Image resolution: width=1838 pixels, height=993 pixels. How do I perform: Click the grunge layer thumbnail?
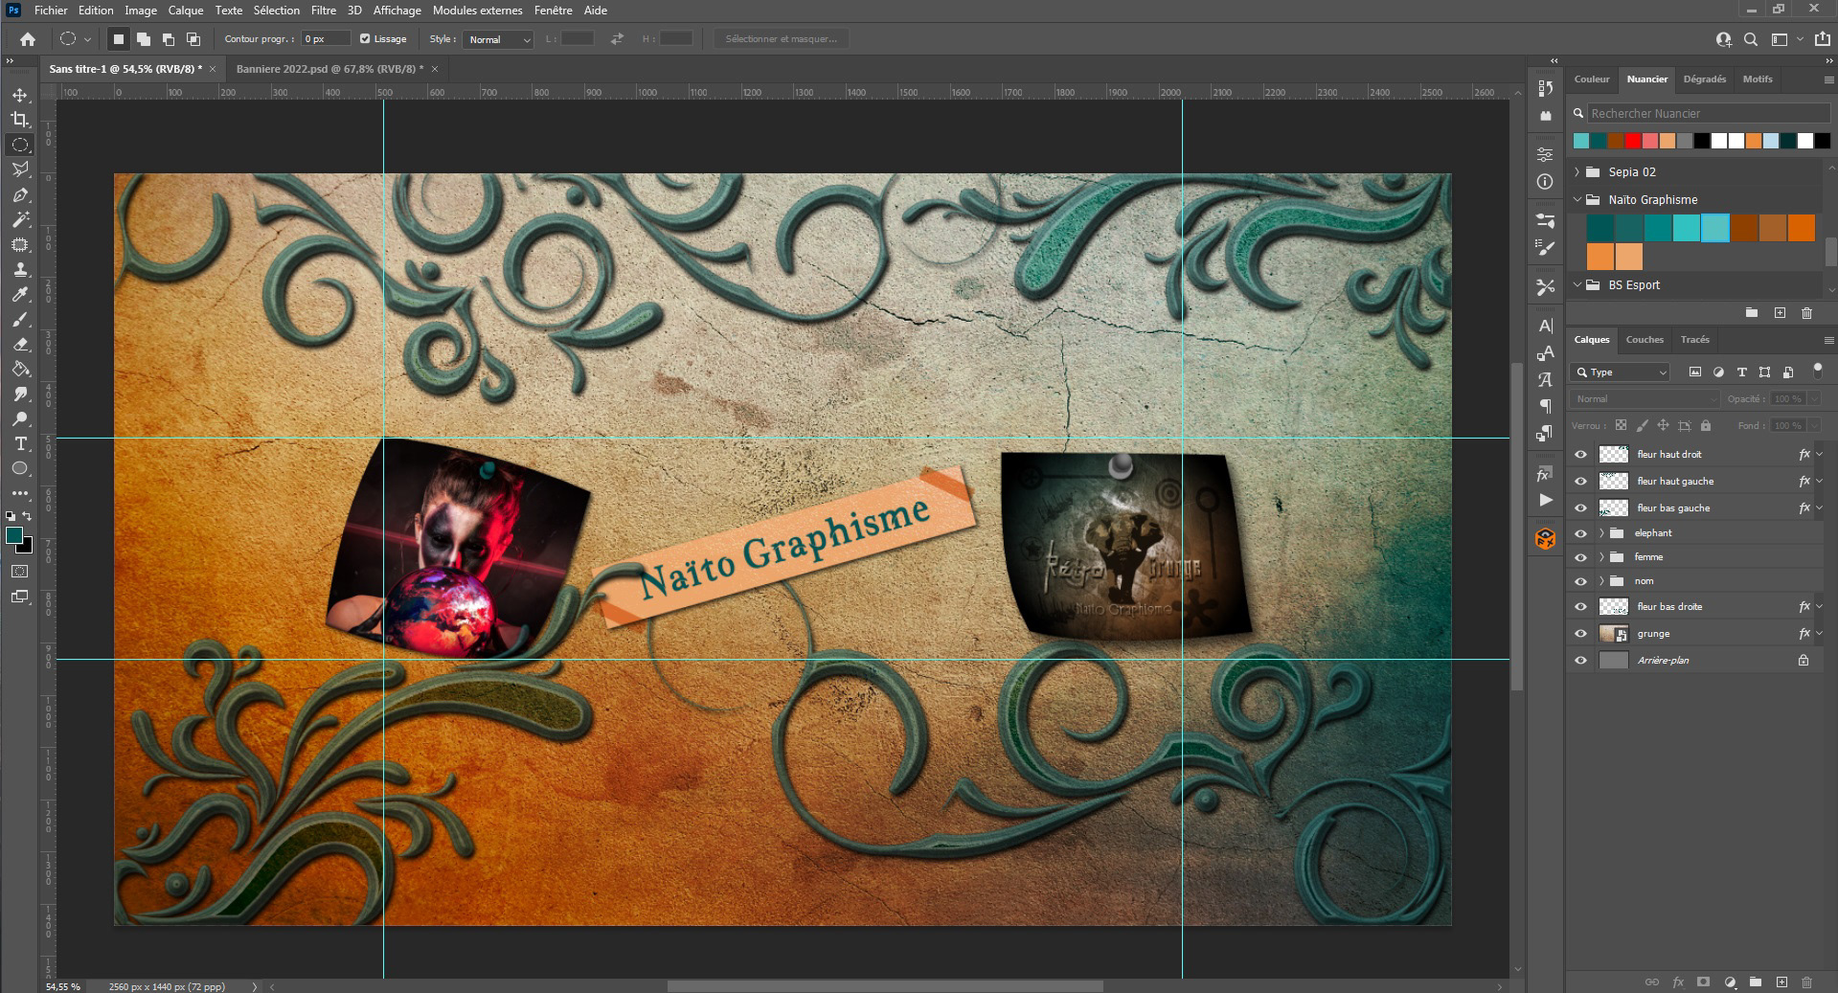click(1614, 634)
